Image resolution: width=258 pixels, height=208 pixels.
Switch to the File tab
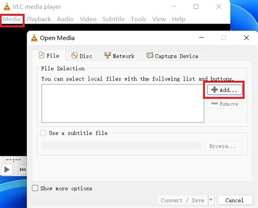pyautogui.click(x=49, y=56)
